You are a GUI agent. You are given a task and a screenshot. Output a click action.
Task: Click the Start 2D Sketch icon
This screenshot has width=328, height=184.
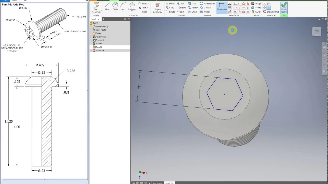(96, 5)
